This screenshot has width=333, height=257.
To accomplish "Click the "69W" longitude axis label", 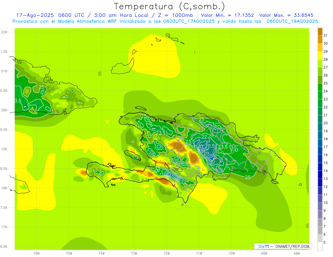I will [264, 253].
